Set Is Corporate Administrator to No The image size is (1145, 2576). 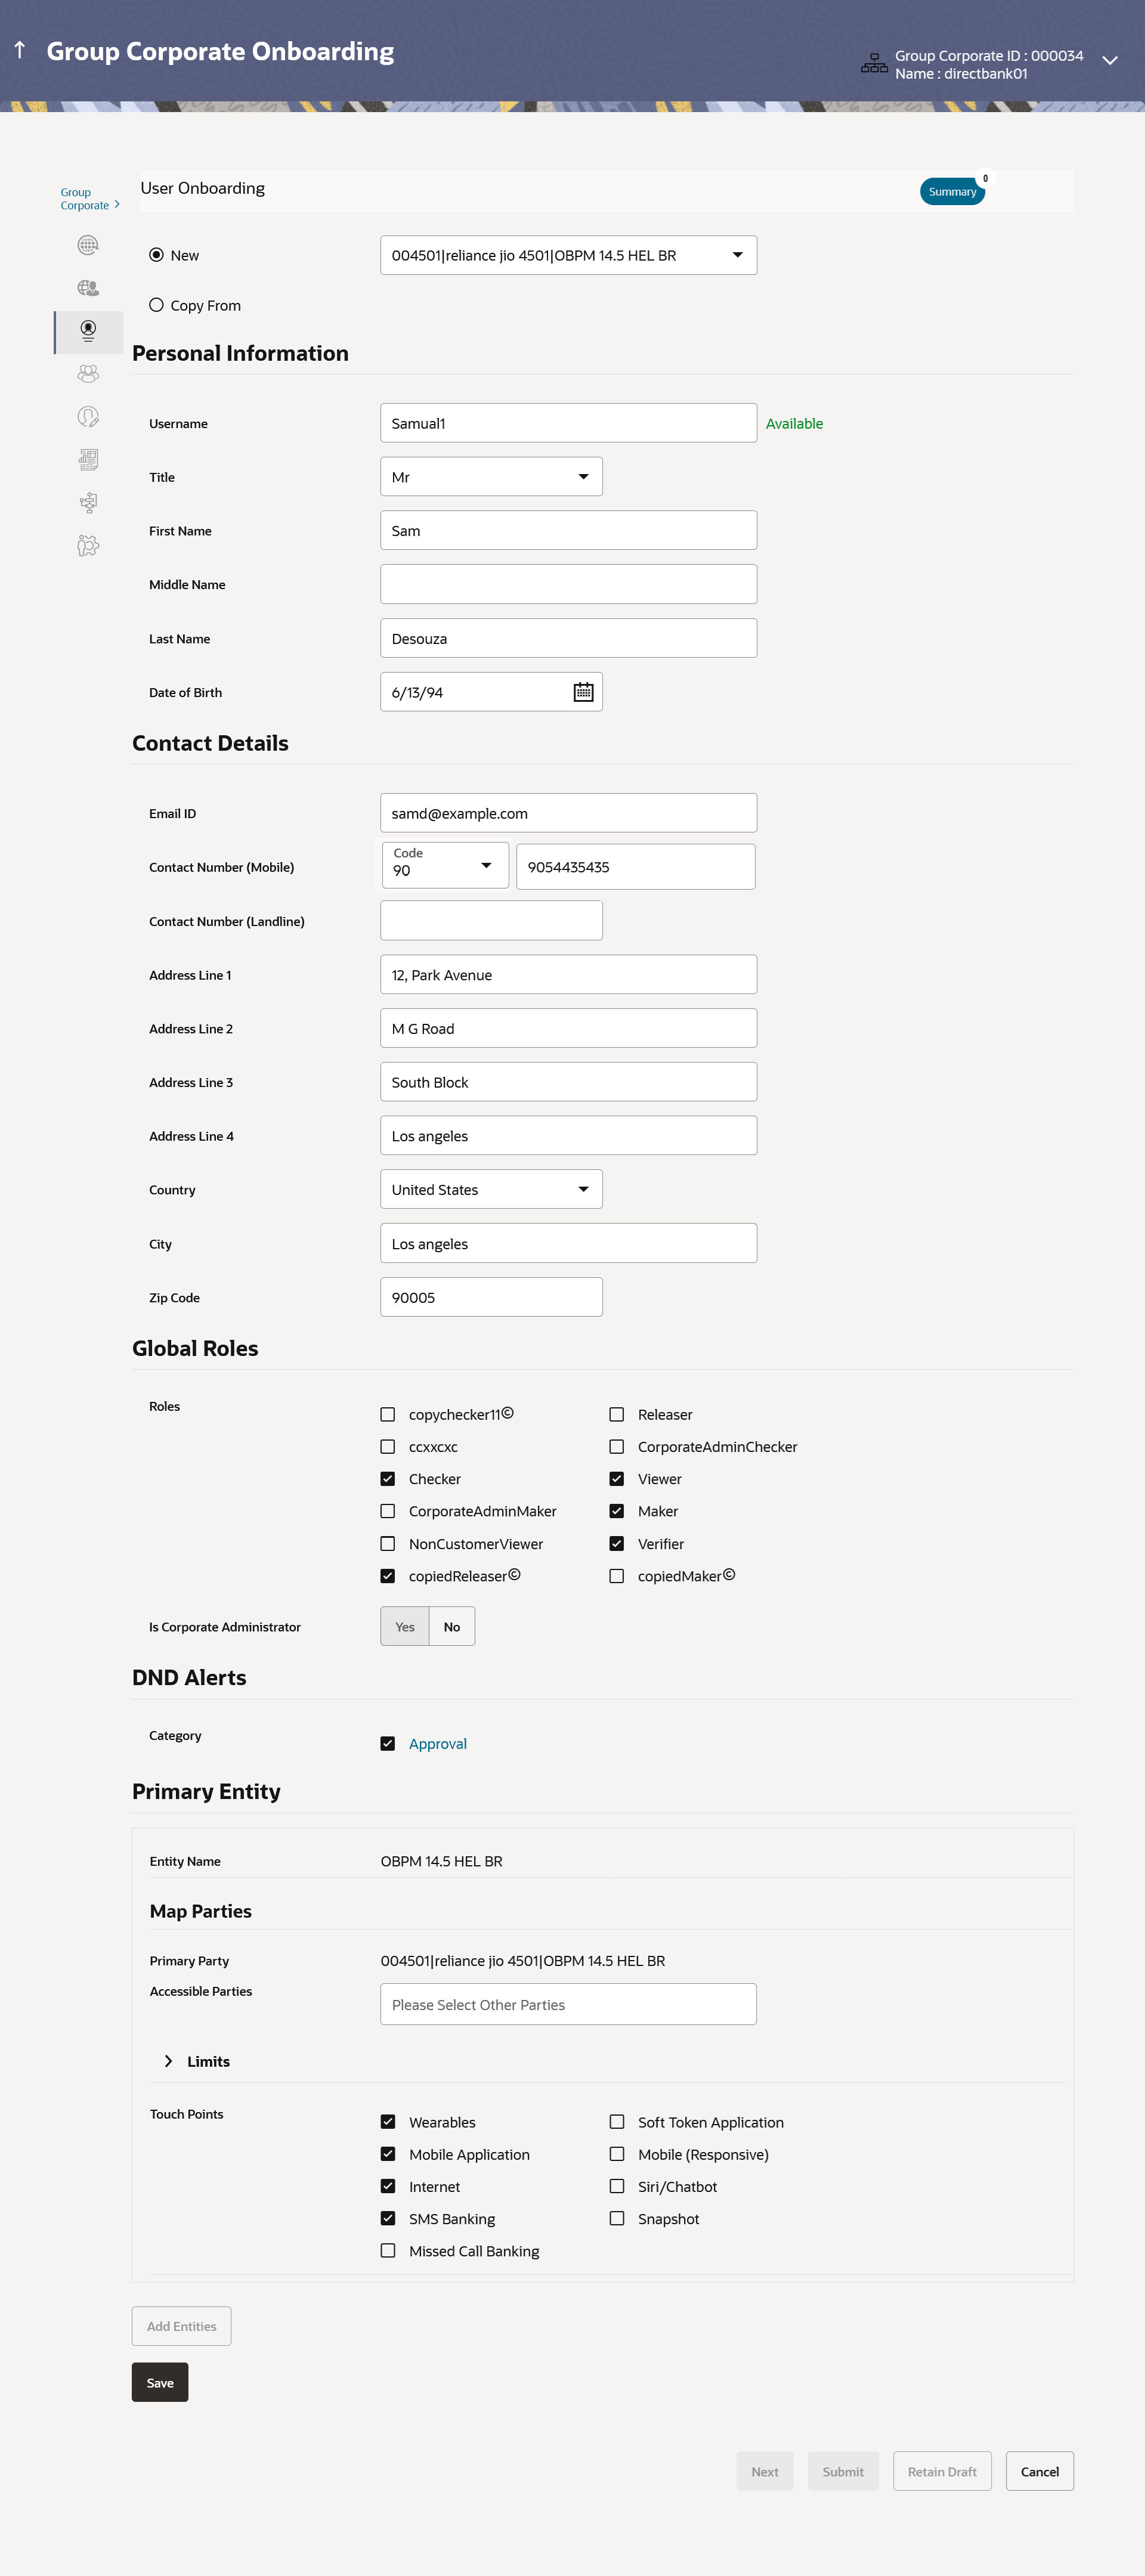click(452, 1626)
